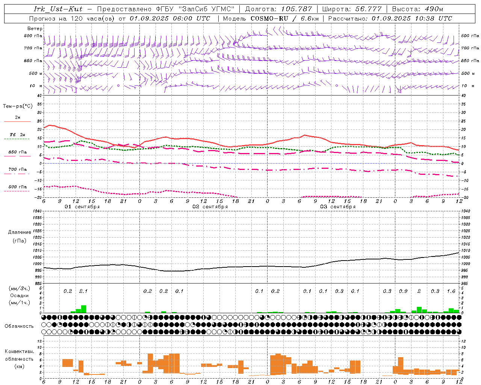The image size is (481, 385).
Task: Click the 700 гПа entry in temperature legend
Action: pyautogui.click(x=18, y=170)
